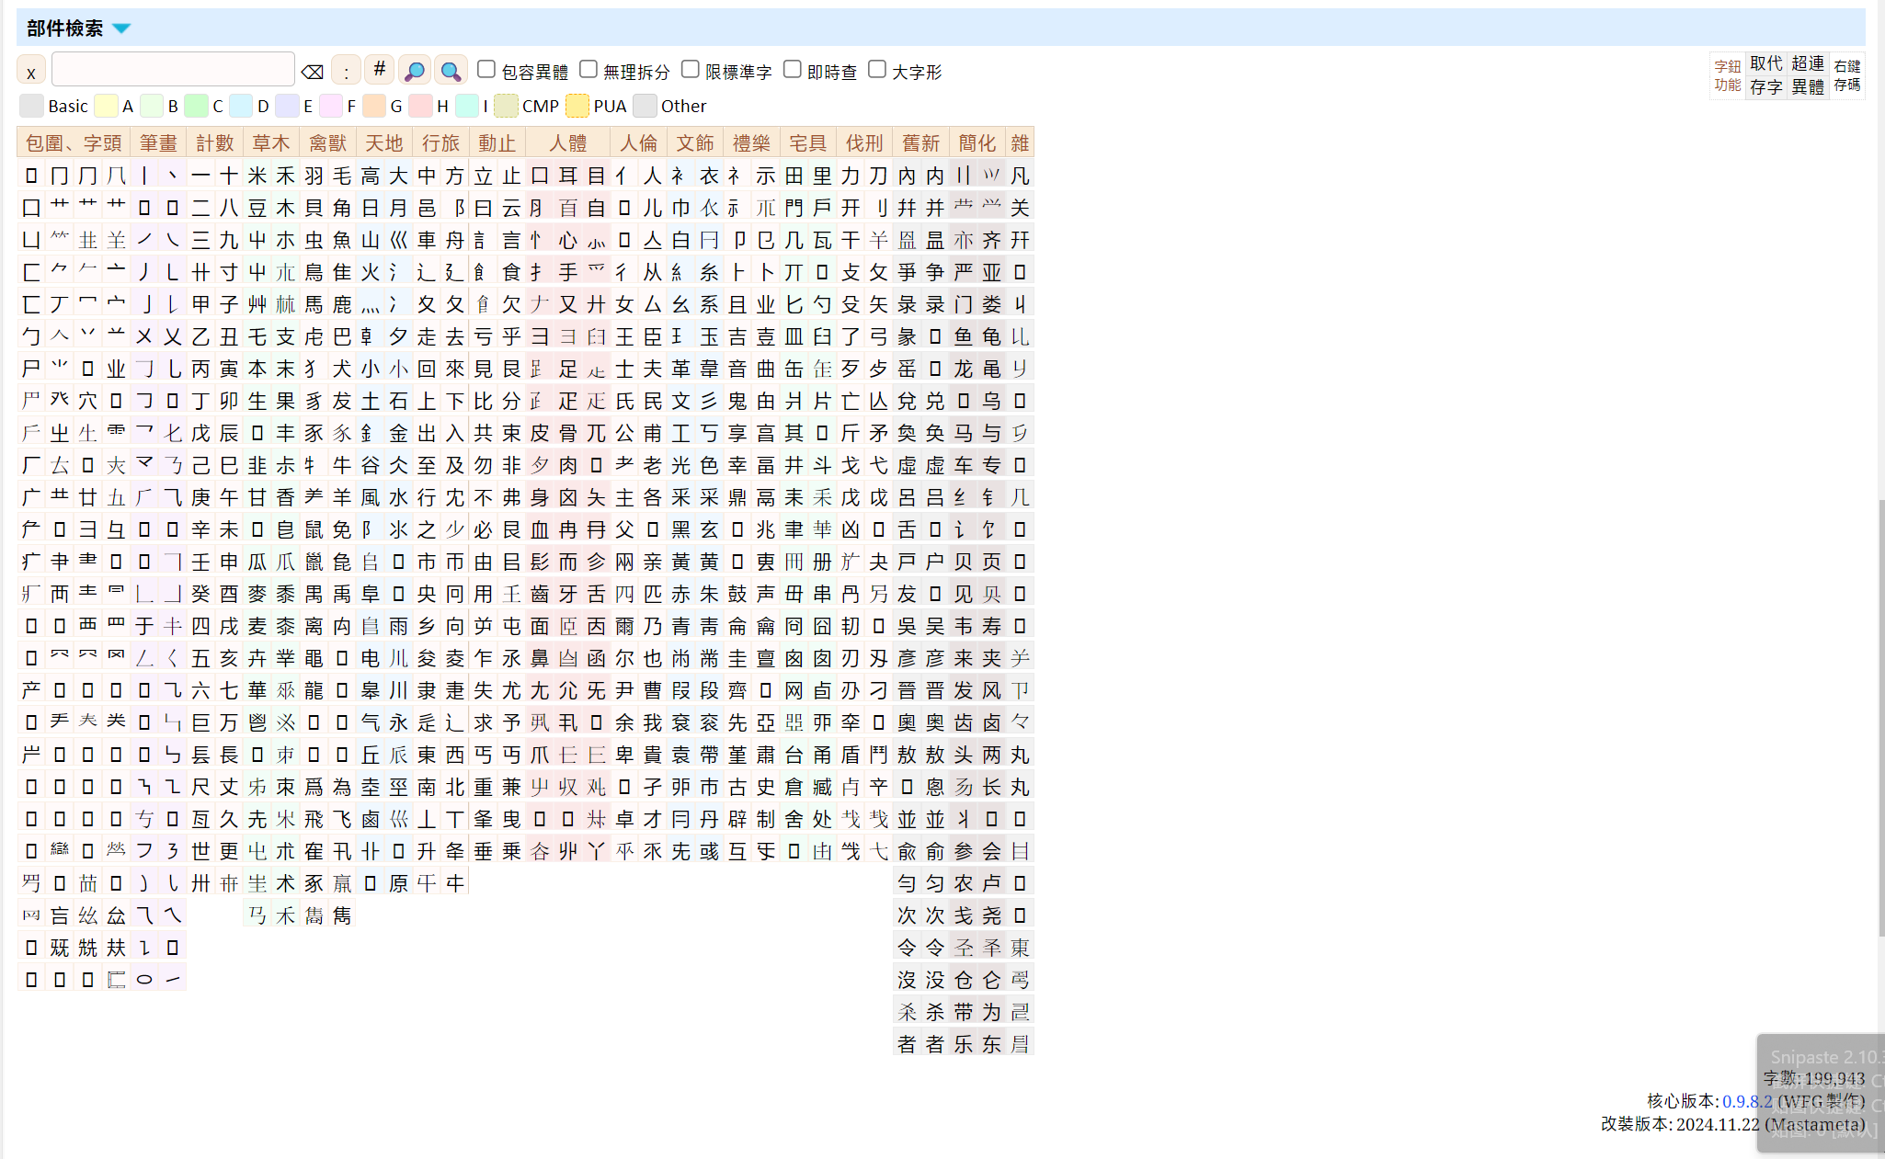This screenshot has width=1885, height=1159.
Task: Click the colon separator button
Action: click(346, 72)
